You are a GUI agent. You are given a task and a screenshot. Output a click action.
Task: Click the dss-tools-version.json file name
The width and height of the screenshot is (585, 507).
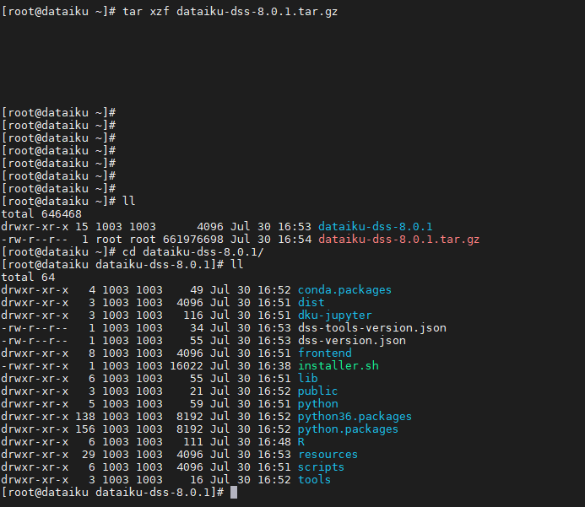coord(372,328)
